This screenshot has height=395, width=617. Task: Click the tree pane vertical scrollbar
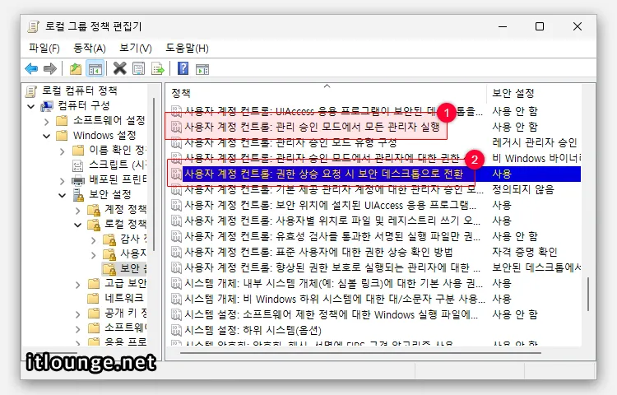tap(154, 174)
